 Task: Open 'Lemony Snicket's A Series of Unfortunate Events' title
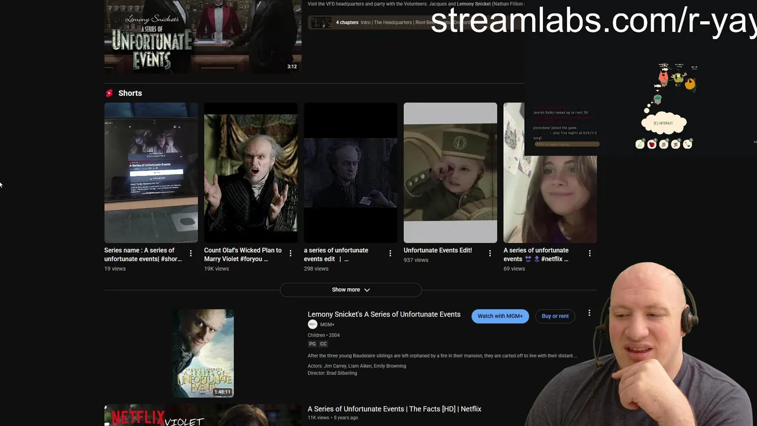tap(384, 314)
